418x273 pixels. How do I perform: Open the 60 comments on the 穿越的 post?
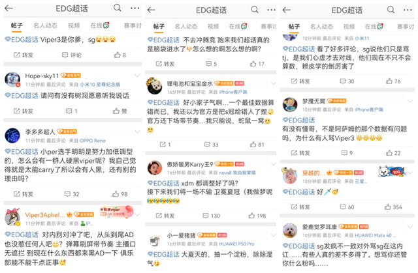tap(347, 207)
